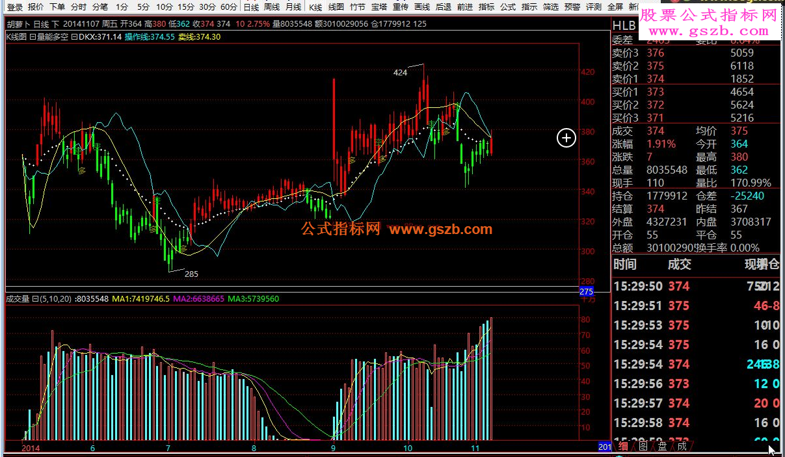Select the 买价3 row at 371

click(695, 118)
